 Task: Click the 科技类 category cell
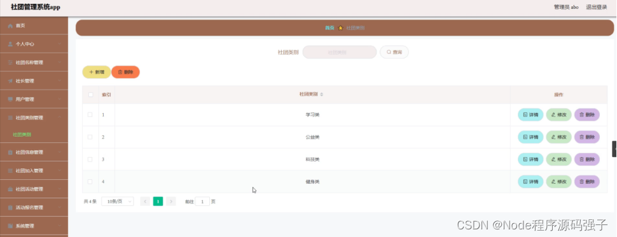[x=312, y=159]
